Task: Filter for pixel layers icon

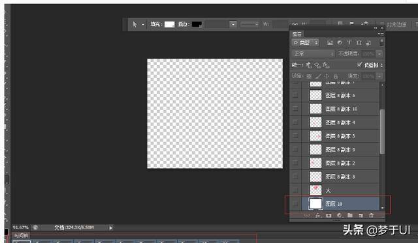Action: click(x=330, y=42)
